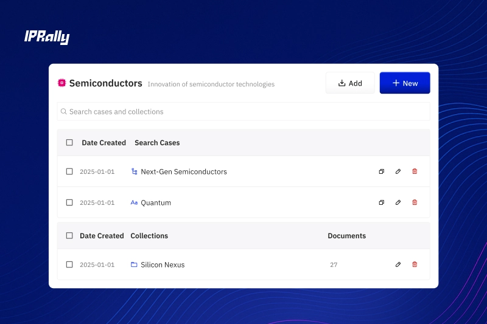This screenshot has height=324, width=487.
Task: Click the folder icon beside Silicon Nexus
Action: coord(134,264)
